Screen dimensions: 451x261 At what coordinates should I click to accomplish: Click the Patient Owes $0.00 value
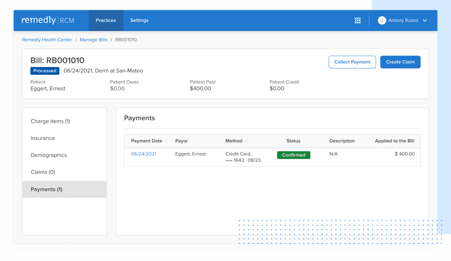pyautogui.click(x=117, y=89)
